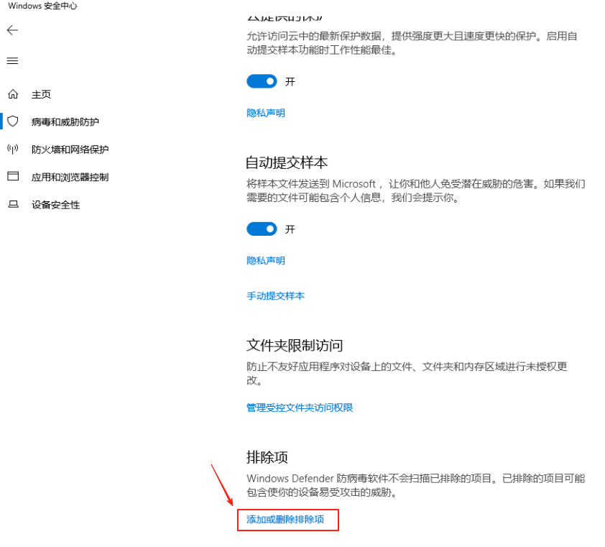Click the device security laptop icon
The height and width of the screenshot is (547, 605).
click(12, 204)
